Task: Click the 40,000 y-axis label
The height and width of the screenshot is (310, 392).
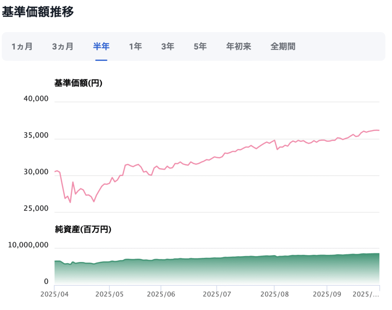Action: tap(36, 99)
